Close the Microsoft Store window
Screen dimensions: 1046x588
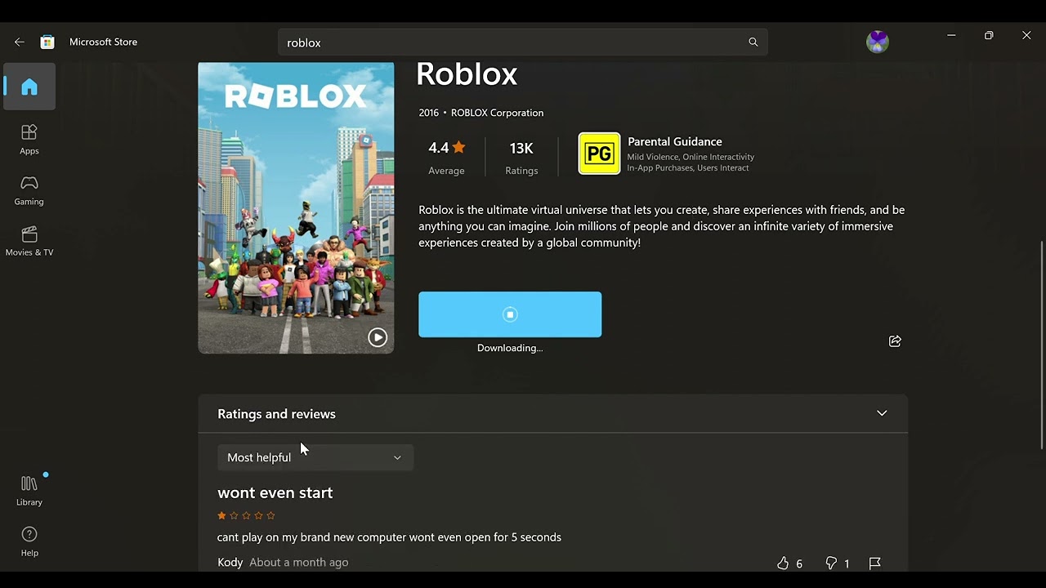tap(1026, 35)
